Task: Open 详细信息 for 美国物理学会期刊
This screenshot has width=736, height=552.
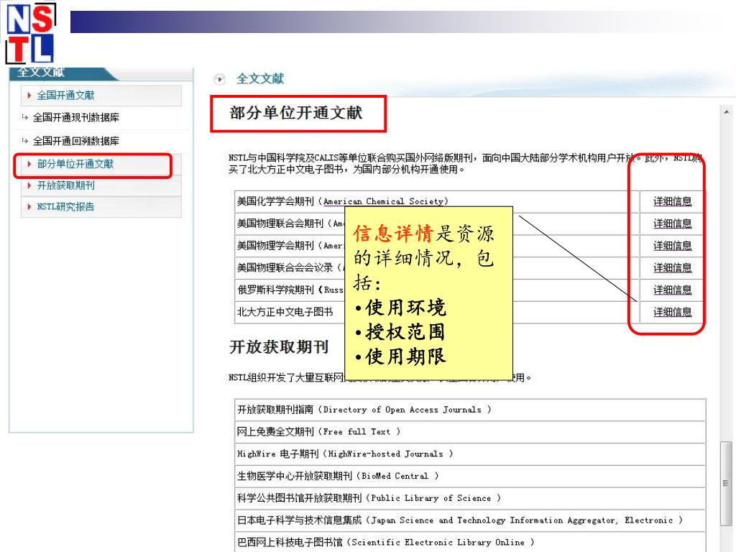Action: click(672, 246)
